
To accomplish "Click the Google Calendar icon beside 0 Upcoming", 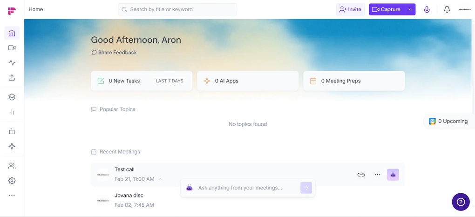I will tap(432, 121).
